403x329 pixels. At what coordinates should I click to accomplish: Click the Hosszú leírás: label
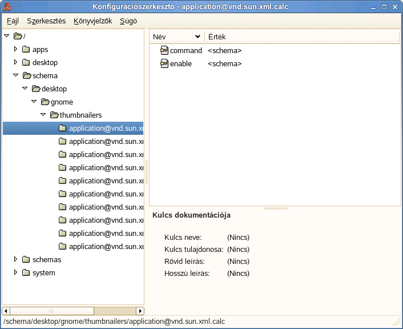pyautogui.click(x=187, y=273)
